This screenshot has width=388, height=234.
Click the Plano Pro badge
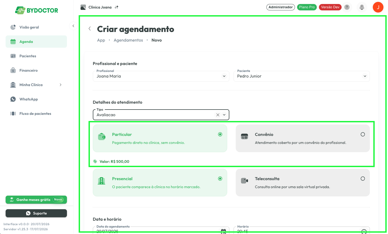(307, 7)
